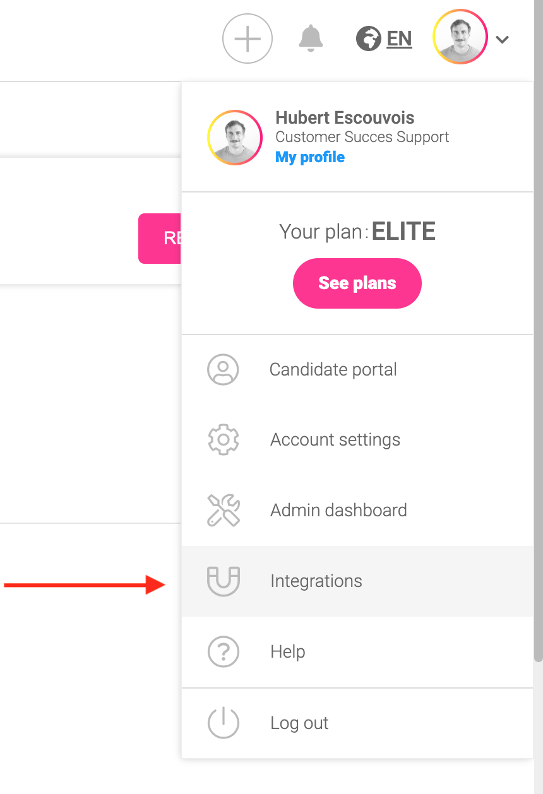Open the notifications bell
543x794 pixels.
point(310,39)
